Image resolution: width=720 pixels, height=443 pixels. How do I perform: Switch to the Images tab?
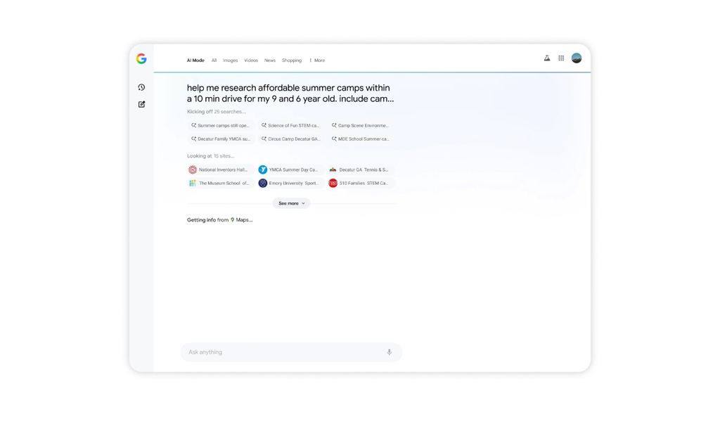[x=230, y=60]
